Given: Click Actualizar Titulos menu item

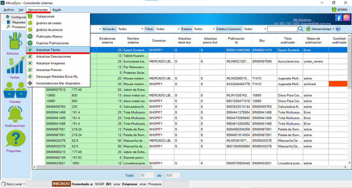Looking at the screenshot, I should pos(58,50).
